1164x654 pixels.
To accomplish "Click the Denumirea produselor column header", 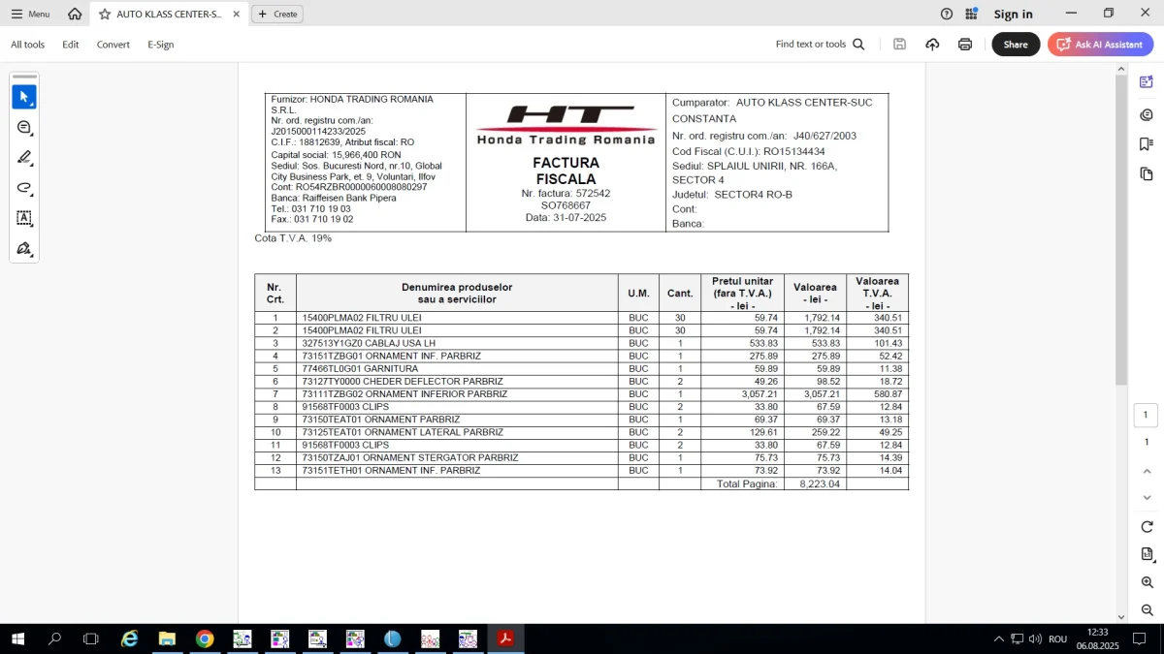I will [x=457, y=293].
